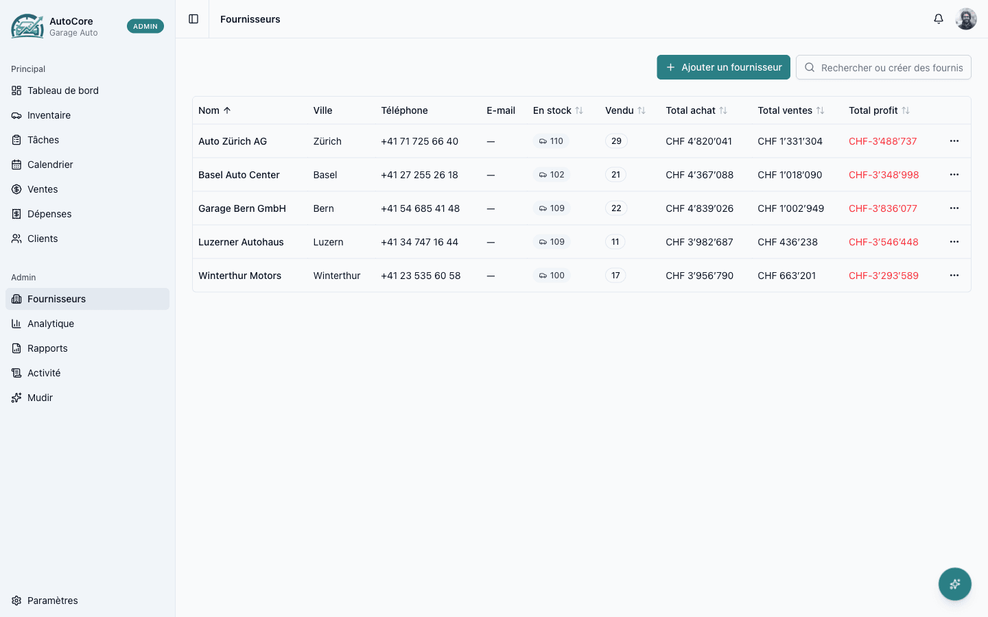
Task: Focus the supplier search field
Action: click(x=891, y=67)
